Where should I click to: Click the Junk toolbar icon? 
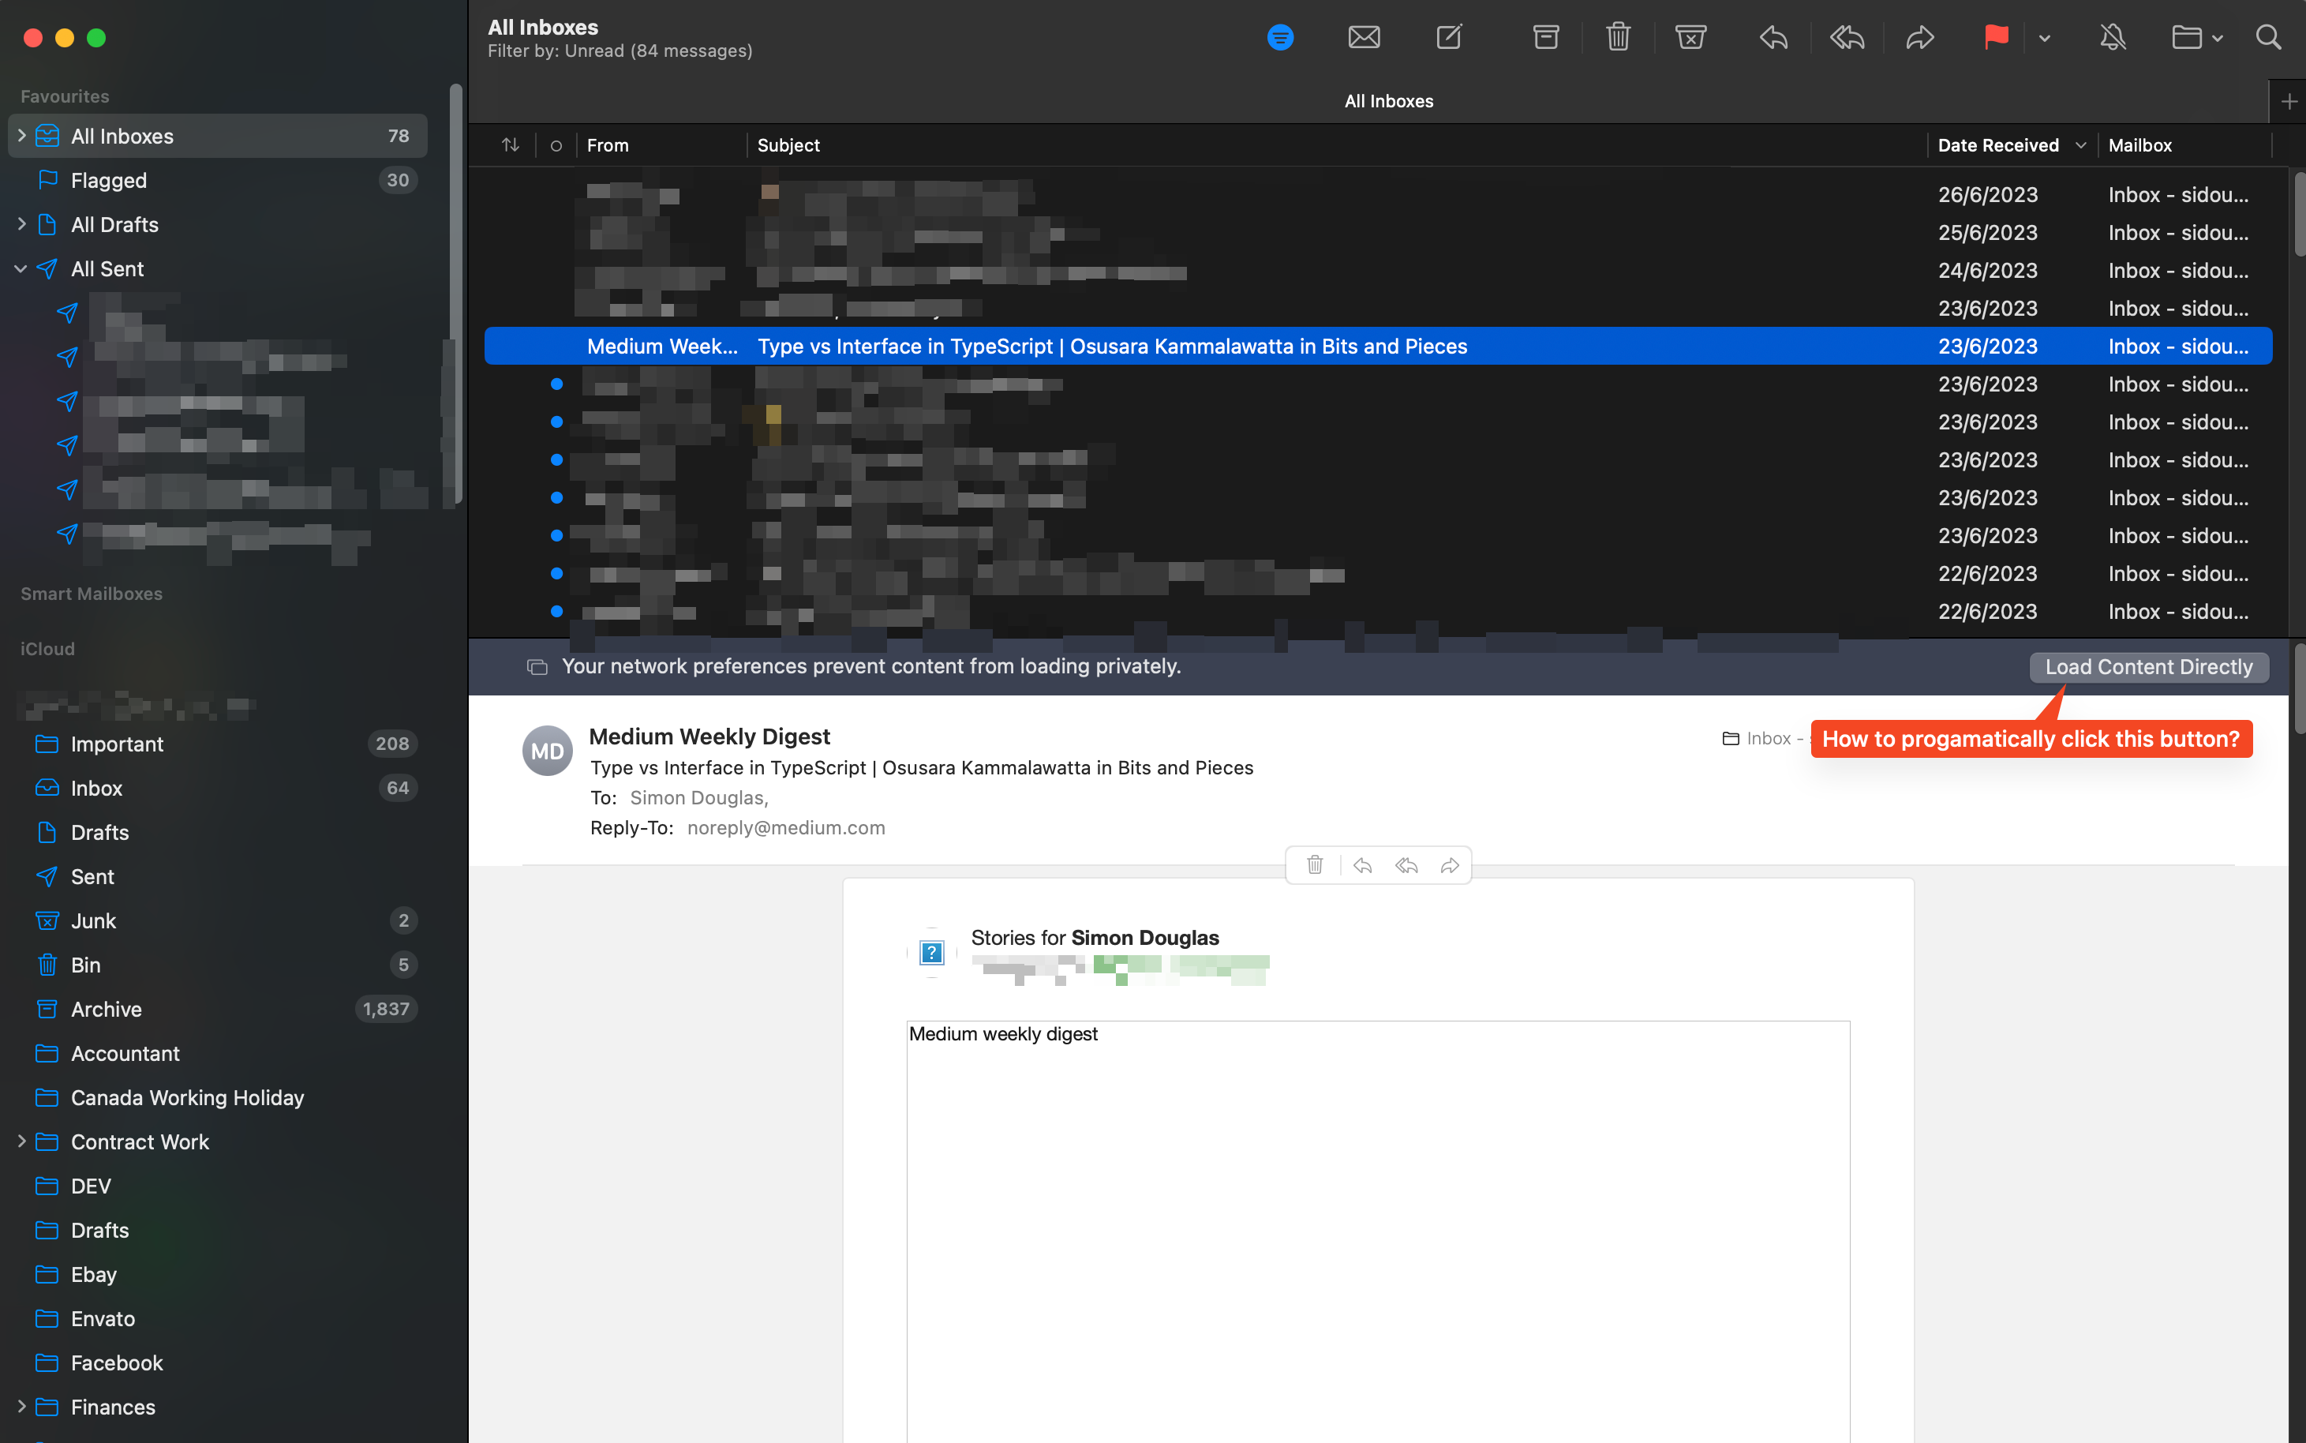coord(1690,38)
